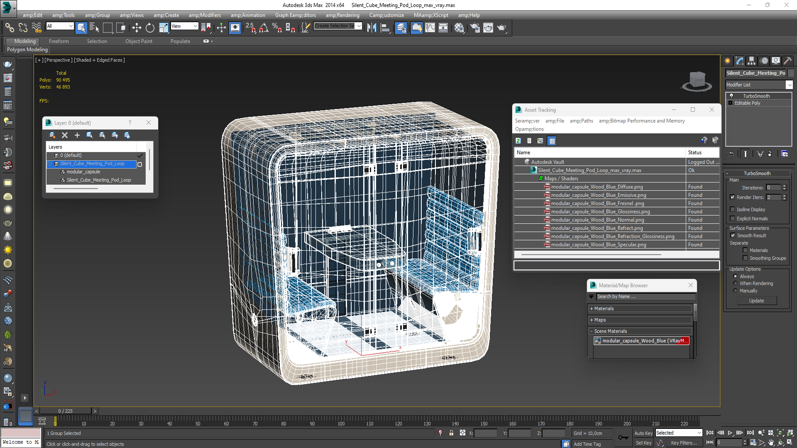Toggle the Angle Snap icon
797x448 pixels.
click(x=264, y=28)
